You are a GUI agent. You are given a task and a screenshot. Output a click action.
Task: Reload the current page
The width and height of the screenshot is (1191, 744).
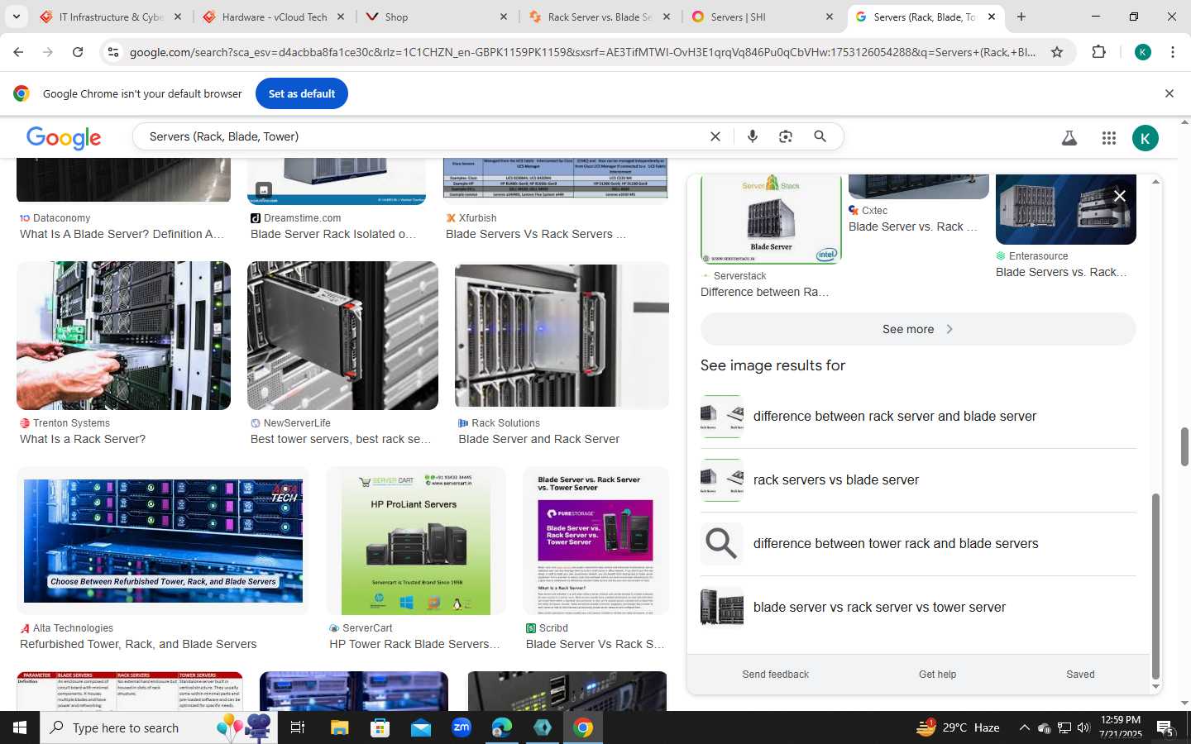pyautogui.click(x=78, y=52)
